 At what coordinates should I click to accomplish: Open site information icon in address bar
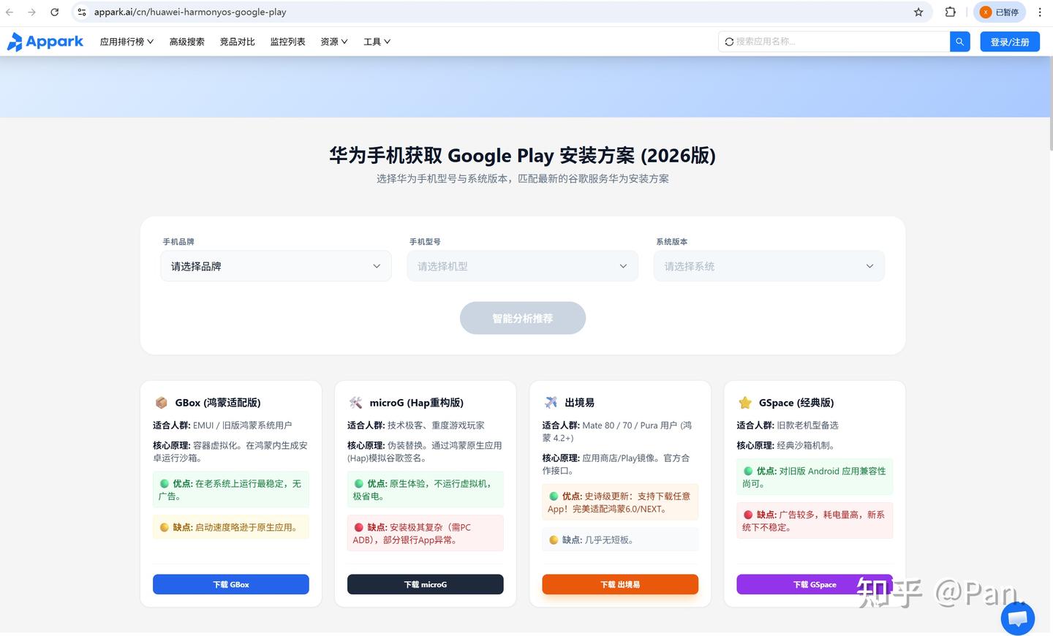pyautogui.click(x=82, y=12)
